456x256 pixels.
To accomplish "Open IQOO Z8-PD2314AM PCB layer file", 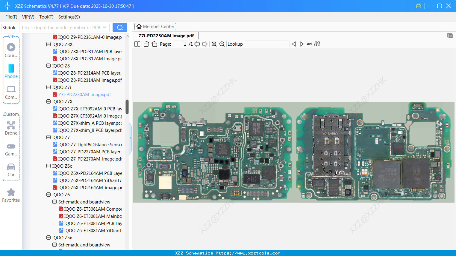I will click(87, 73).
